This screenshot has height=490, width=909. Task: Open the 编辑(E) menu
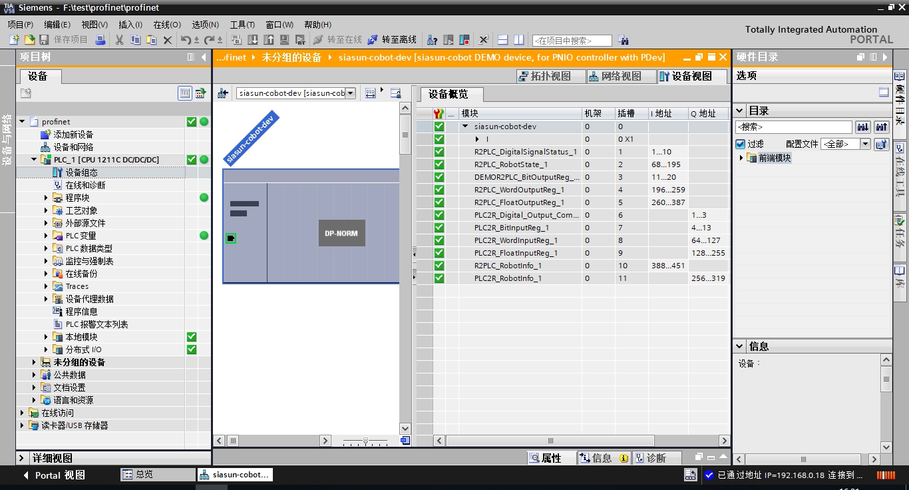click(57, 25)
